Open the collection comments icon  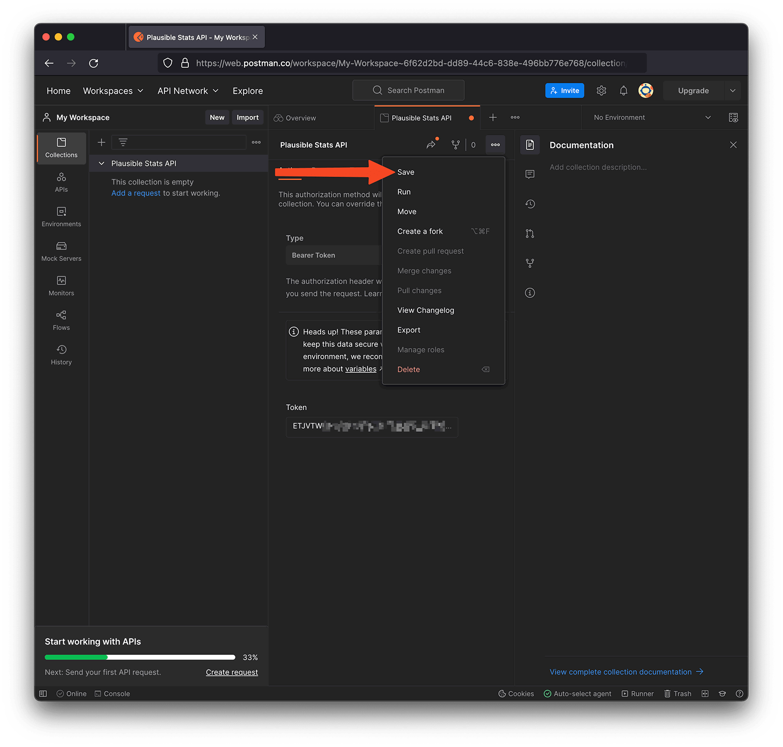tap(530, 174)
